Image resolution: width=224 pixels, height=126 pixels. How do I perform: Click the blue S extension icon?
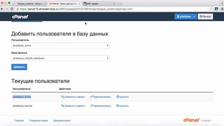[x=216, y=9]
